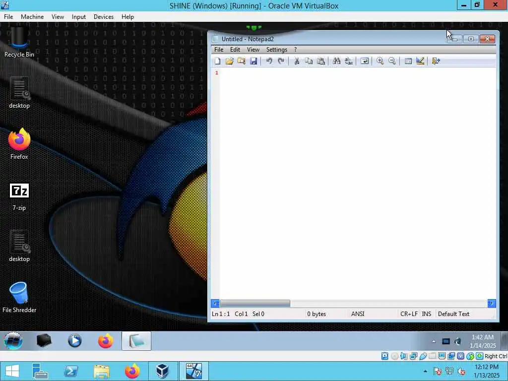Click the CR+LF line ending indicator

pyautogui.click(x=409, y=314)
